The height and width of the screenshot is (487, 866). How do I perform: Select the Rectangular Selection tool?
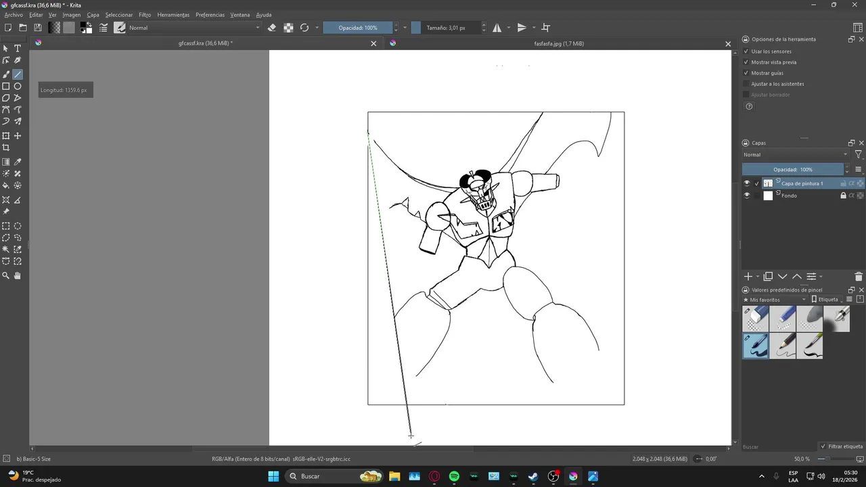click(x=6, y=227)
